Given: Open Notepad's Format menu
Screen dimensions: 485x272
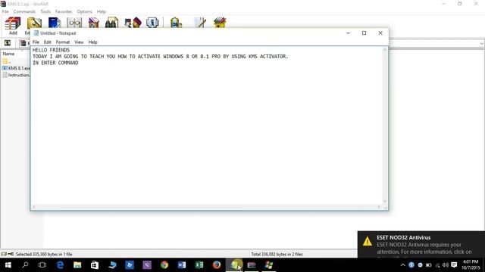Looking at the screenshot, I should click(63, 42).
